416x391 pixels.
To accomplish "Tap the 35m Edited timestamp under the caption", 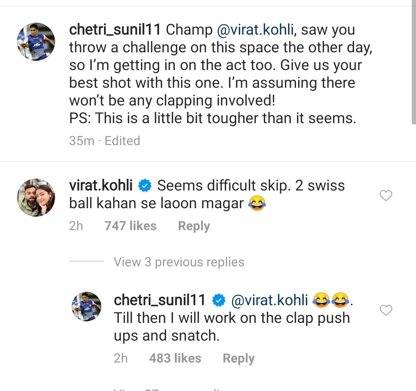I will tap(104, 141).
